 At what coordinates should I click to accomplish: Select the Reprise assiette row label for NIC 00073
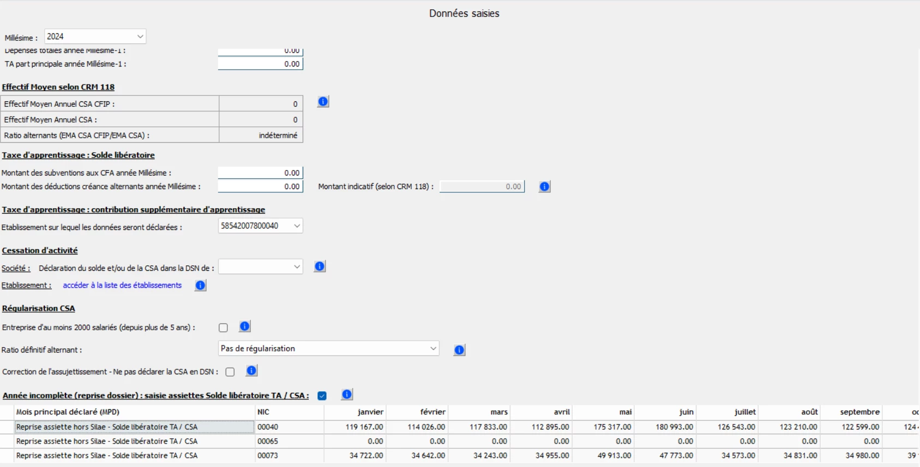[x=135, y=455]
